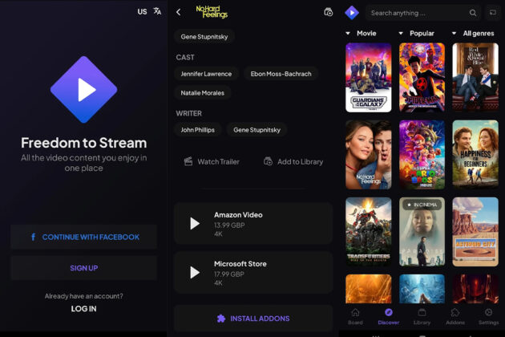The height and width of the screenshot is (337, 505).
Task: Click the Sign Up button
Action: pyautogui.click(x=83, y=268)
